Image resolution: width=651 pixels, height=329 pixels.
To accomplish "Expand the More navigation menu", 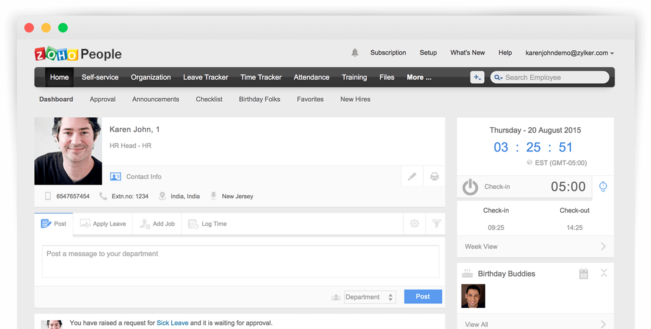I will coord(419,77).
